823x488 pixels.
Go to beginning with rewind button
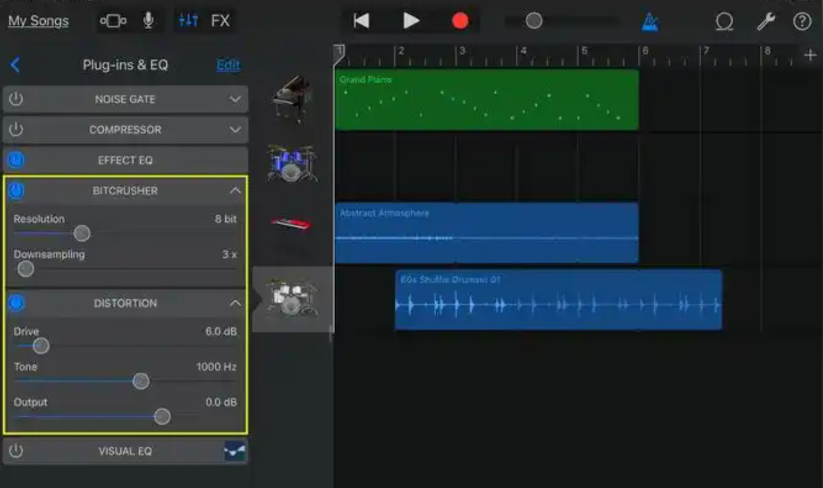(361, 21)
